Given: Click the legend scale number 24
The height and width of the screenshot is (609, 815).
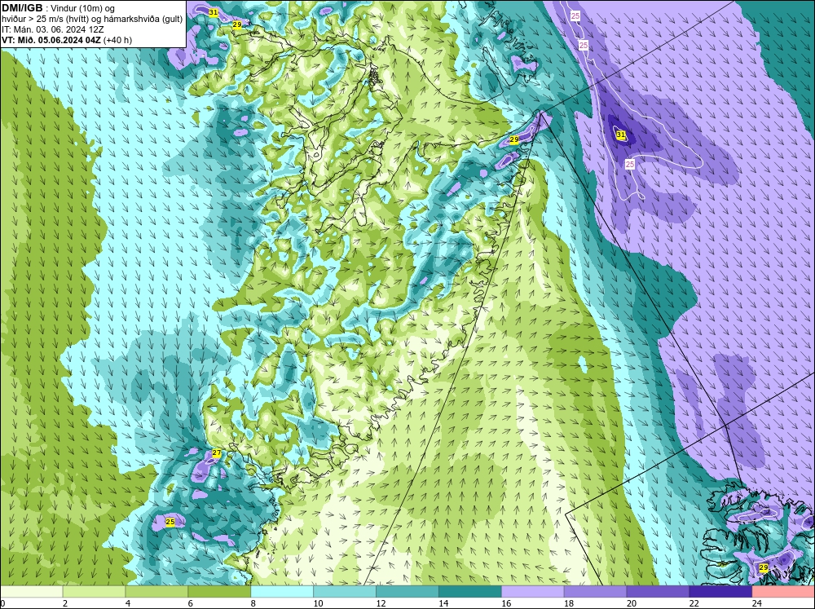Looking at the screenshot, I should pyautogui.click(x=757, y=603).
